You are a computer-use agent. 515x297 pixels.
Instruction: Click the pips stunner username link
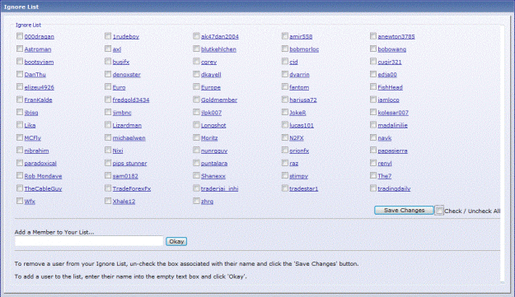click(x=129, y=164)
